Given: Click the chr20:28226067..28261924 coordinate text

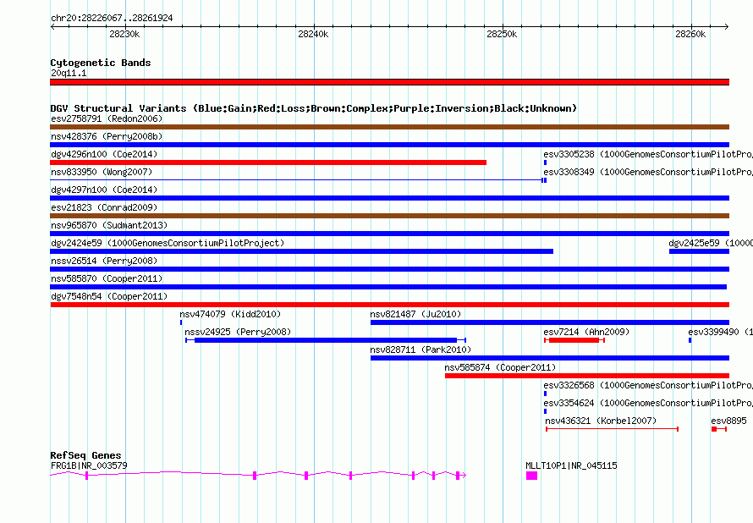Looking at the screenshot, I should [112, 18].
